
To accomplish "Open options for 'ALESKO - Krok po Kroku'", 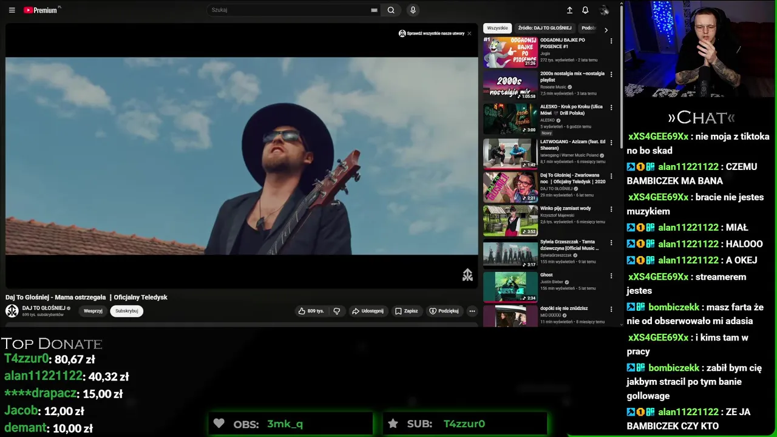I will coord(611,107).
